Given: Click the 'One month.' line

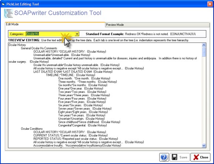Looking at the screenshot, I should (84, 78).
